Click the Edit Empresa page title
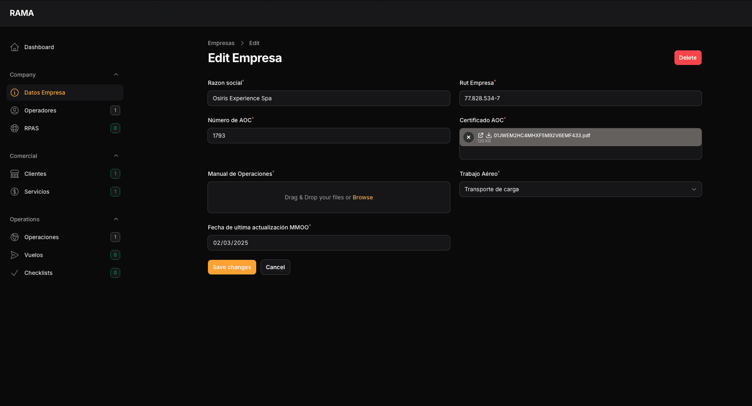 [245, 58]
